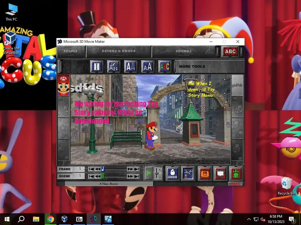Click the A New Movie title bar
This screenshot has width=301, height=225.
(x=109, y=184)
